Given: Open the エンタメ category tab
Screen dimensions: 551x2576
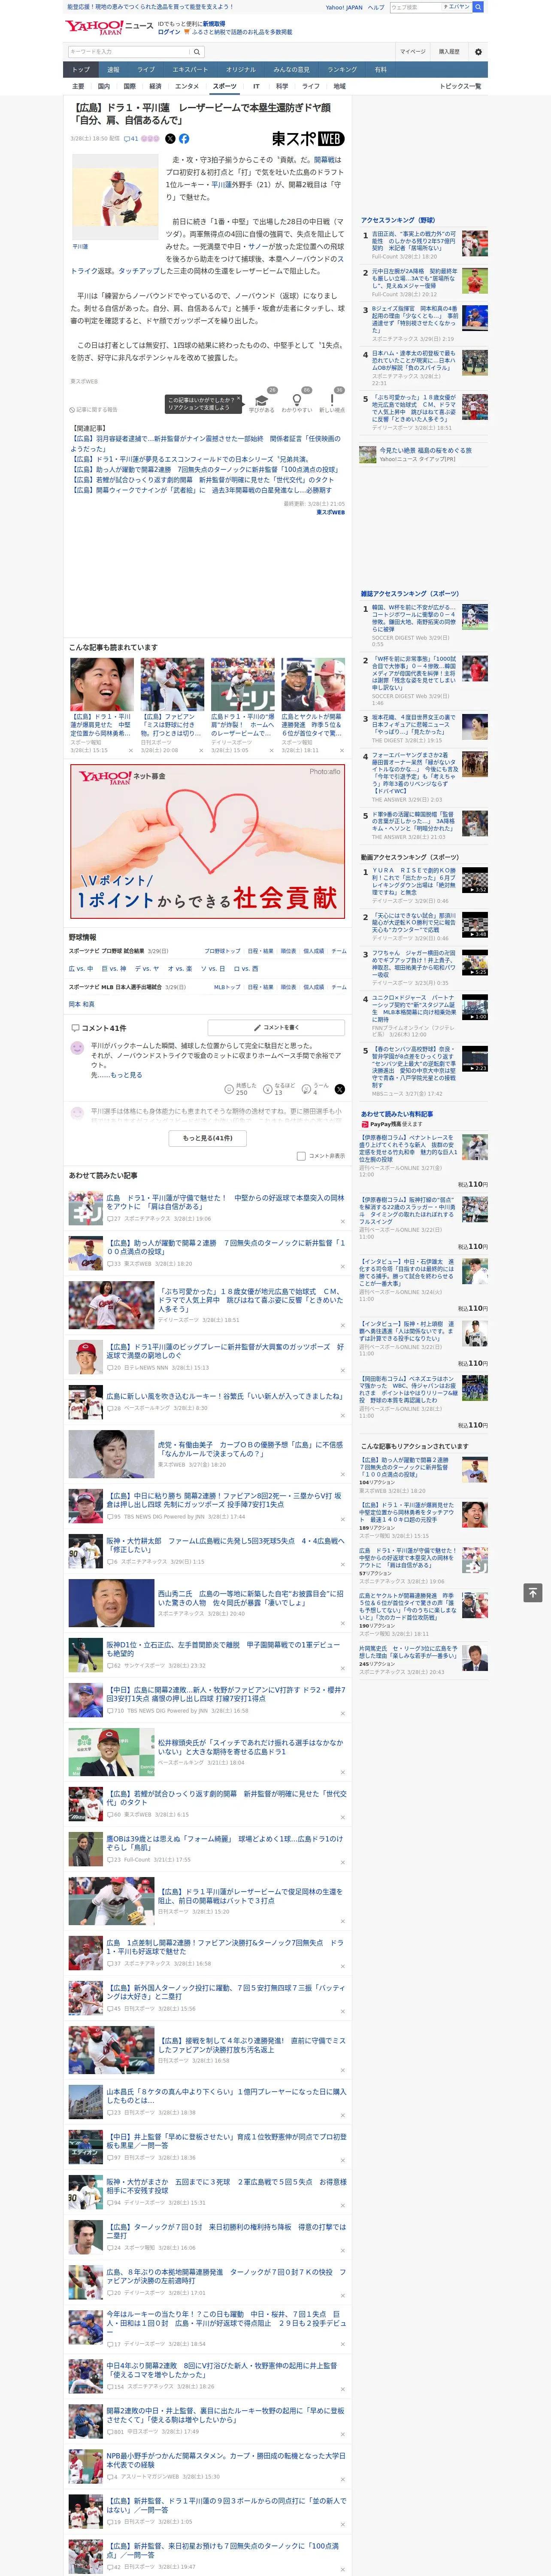Looking at the screenshot, I should tap(187, 86).
